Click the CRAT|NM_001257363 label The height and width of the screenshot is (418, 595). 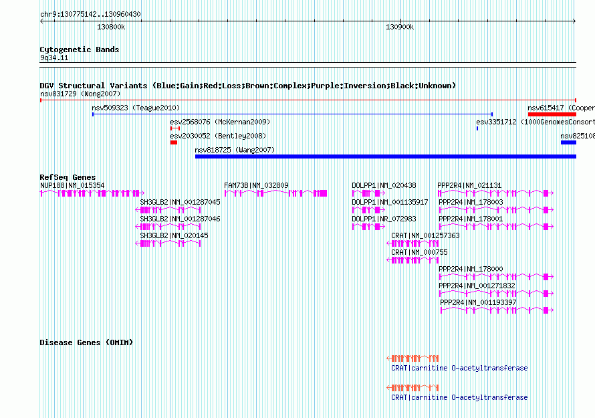425,235
